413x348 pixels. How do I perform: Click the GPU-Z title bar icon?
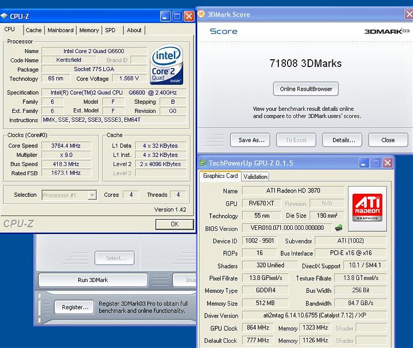202,163
